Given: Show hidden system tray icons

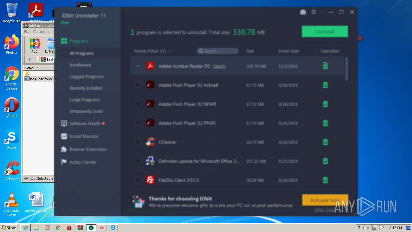Looking at the screenshot, I should click(x=359, y=228).
